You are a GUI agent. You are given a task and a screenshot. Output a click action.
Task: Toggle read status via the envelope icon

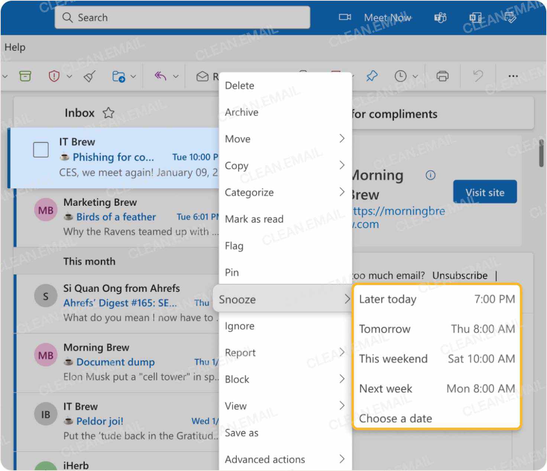[203, 76]
